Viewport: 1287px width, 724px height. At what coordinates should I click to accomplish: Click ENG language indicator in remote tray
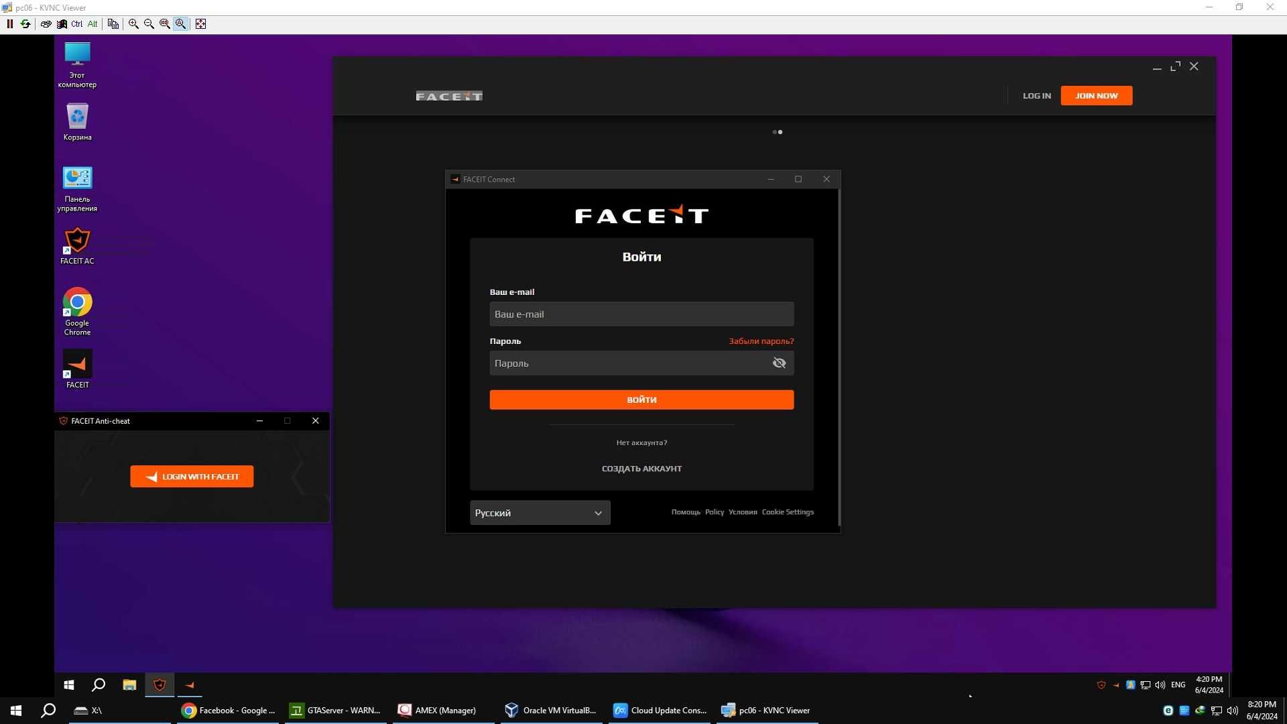pos(1178,684)
